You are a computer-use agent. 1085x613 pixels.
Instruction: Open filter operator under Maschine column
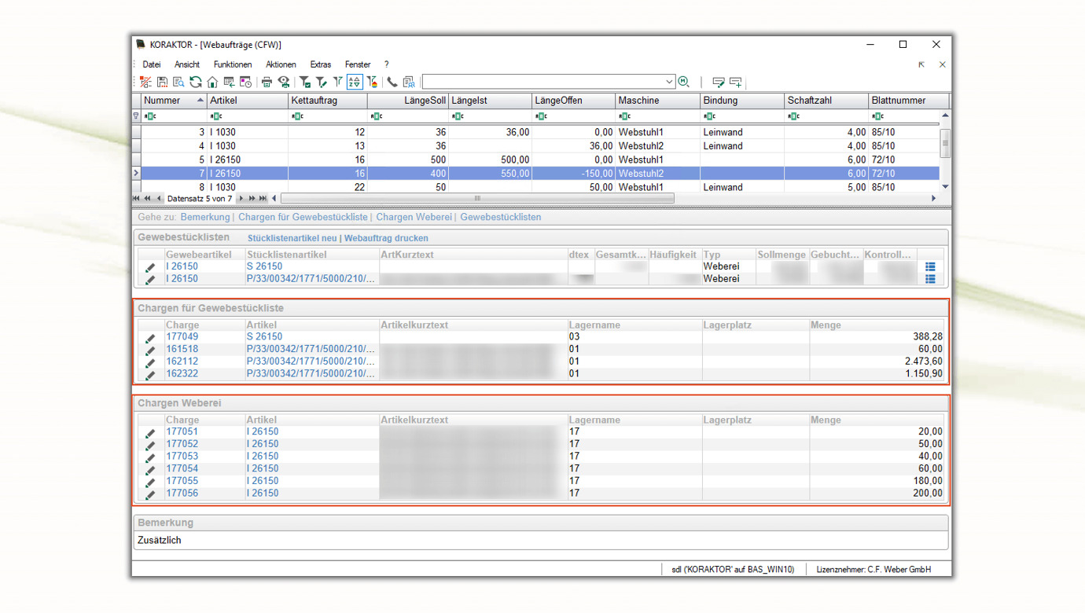[624, 116]
